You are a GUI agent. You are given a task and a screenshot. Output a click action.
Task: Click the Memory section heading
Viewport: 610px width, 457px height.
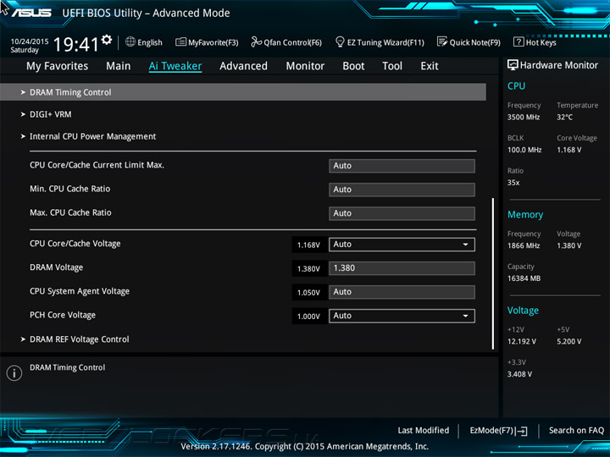click(525, 214)
